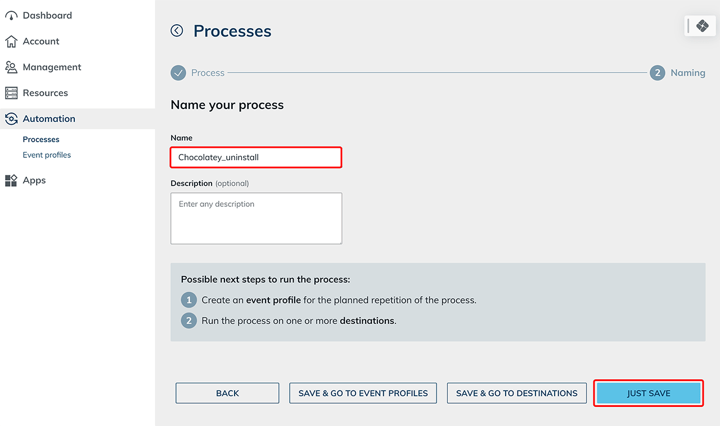Viewport: 720px width, 426px height.
Task: Focus the process Name input field
Action: click(256, 157)
